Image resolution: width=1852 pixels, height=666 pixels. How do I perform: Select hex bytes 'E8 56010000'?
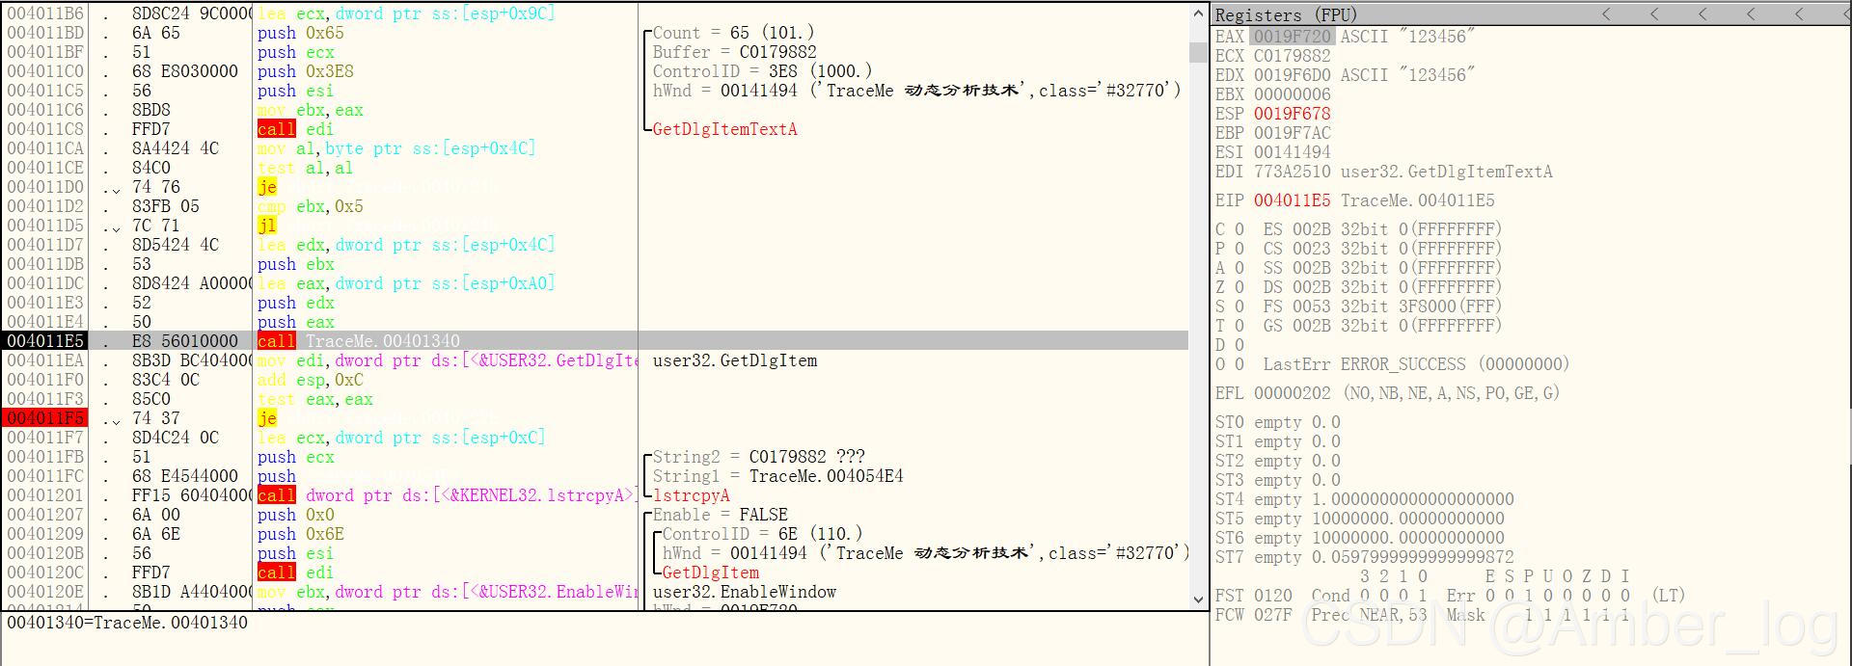pyautogui.click(x=184, y=341)
